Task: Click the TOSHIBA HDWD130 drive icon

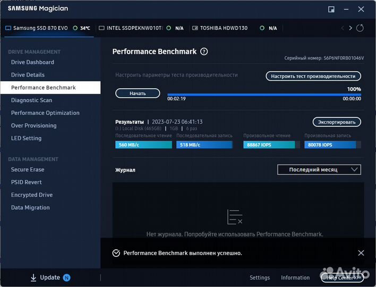Action: point(195,28)
